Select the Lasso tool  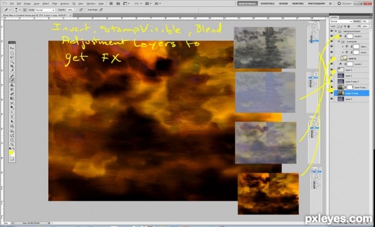coord(12,57)
